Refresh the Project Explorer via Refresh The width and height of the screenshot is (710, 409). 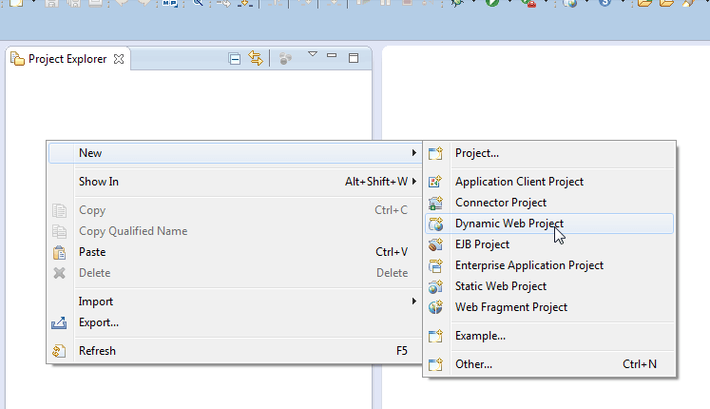[x=235, y=351]
